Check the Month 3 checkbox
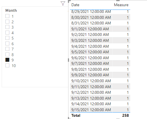 (7, 27)
